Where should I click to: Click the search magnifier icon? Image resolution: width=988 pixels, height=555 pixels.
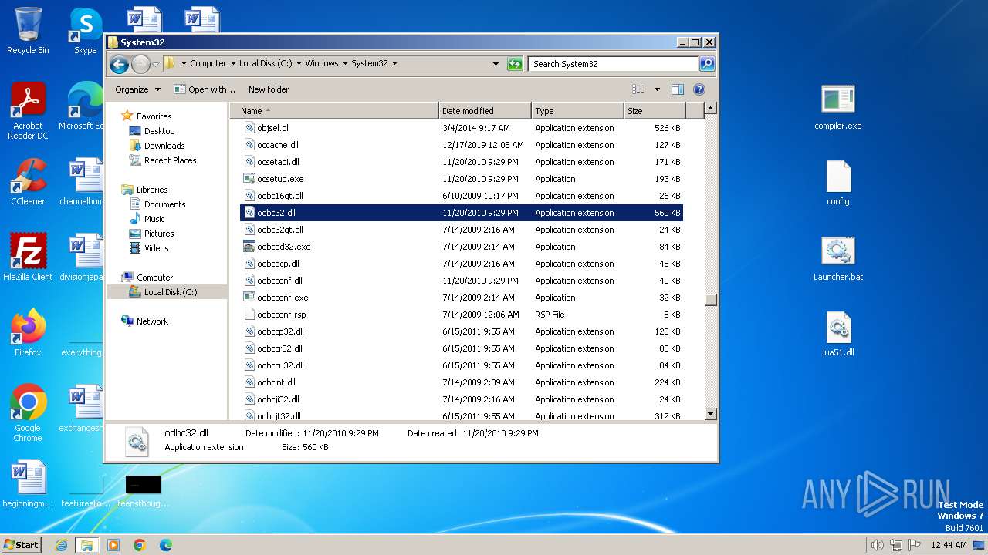[x=707, y=64]
